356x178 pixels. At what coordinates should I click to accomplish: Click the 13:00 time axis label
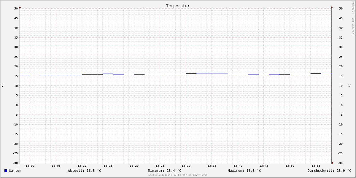pos(30,166)
